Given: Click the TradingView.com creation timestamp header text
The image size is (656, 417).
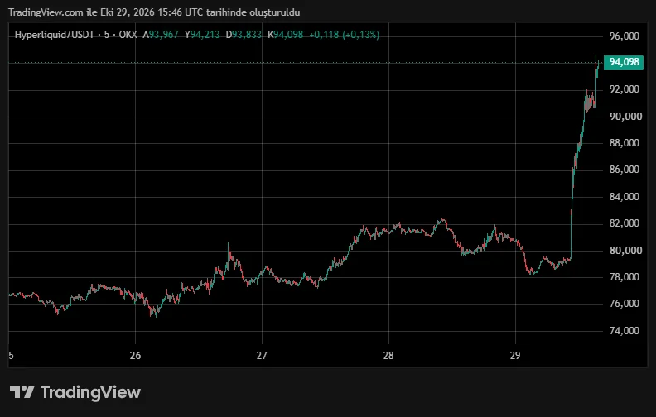Looking at the screenshot, I should 154,12.
